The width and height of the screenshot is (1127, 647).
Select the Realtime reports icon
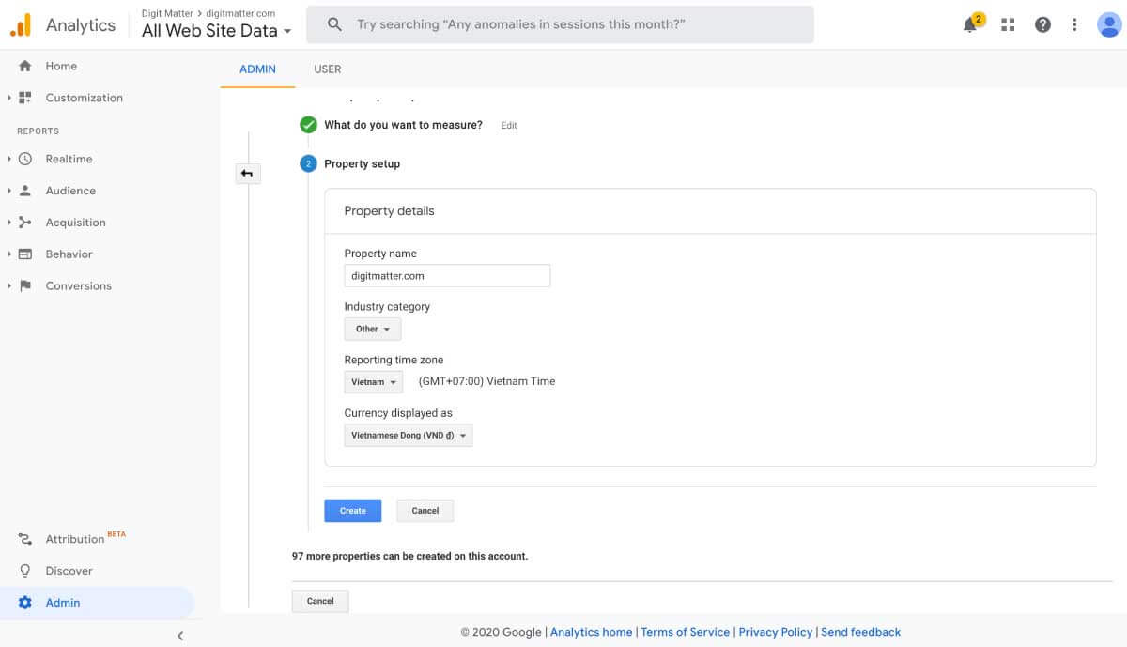(x=27, y=159)
